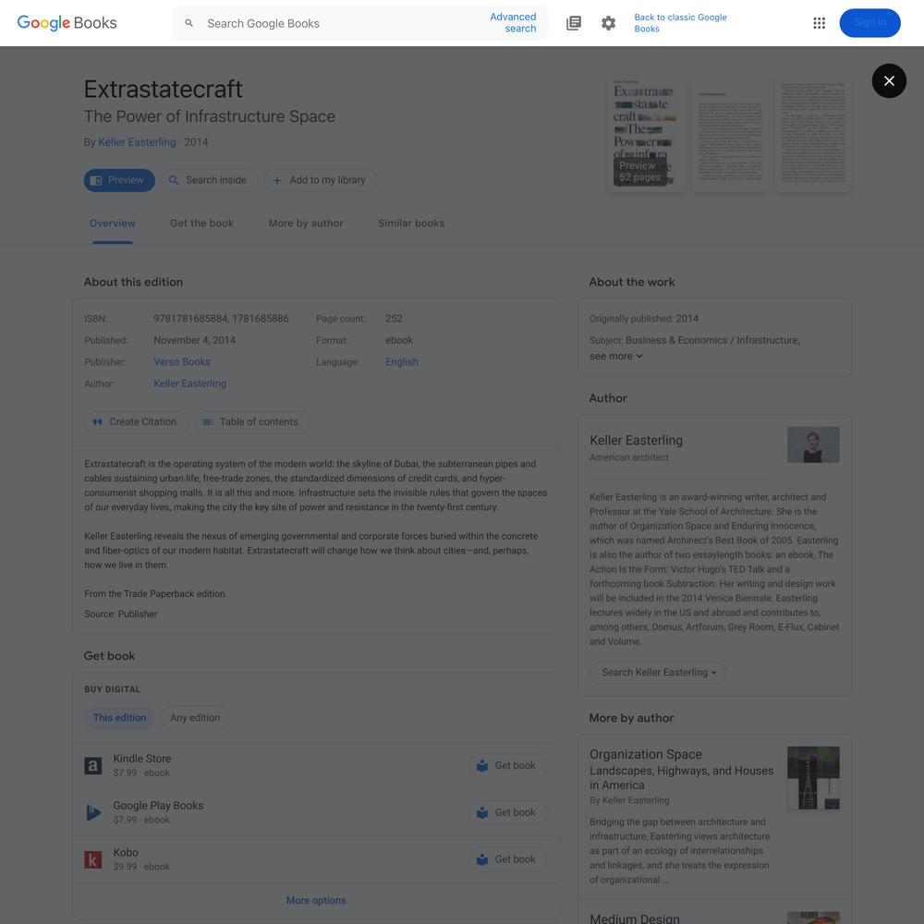Open the Similar books tab

411,224
